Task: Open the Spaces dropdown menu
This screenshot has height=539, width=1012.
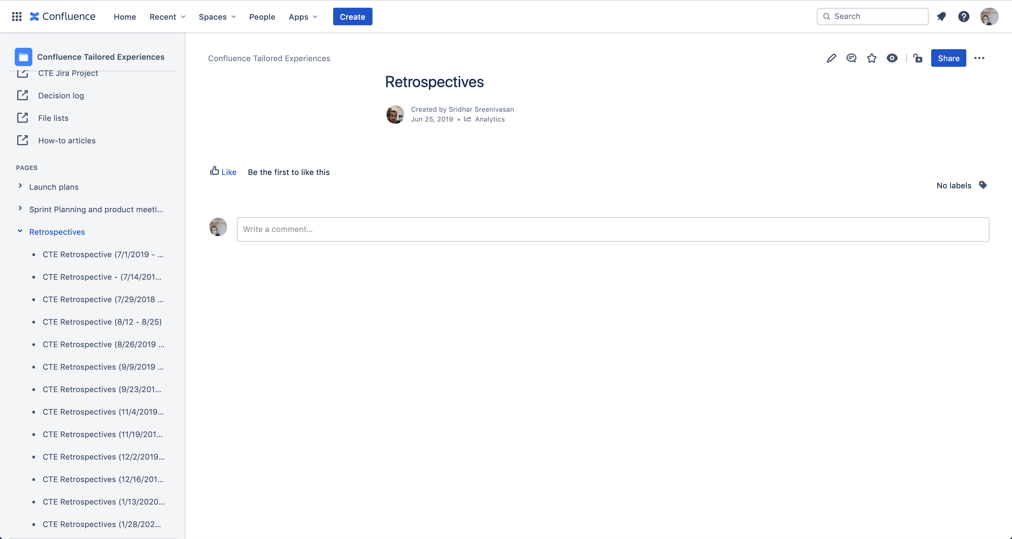Action: (x=217, y=16)
